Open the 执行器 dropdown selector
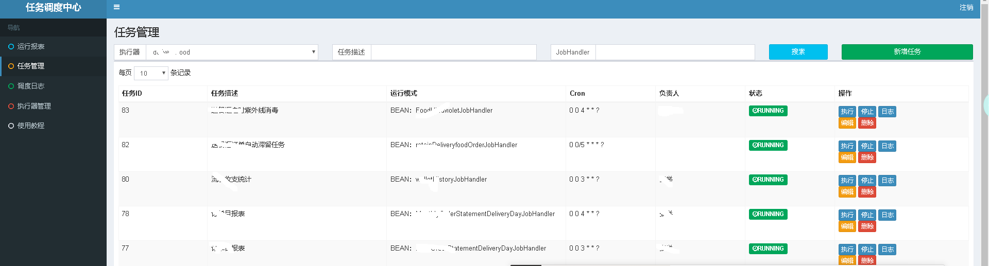The image size is (989, 266). coord(232,52)
